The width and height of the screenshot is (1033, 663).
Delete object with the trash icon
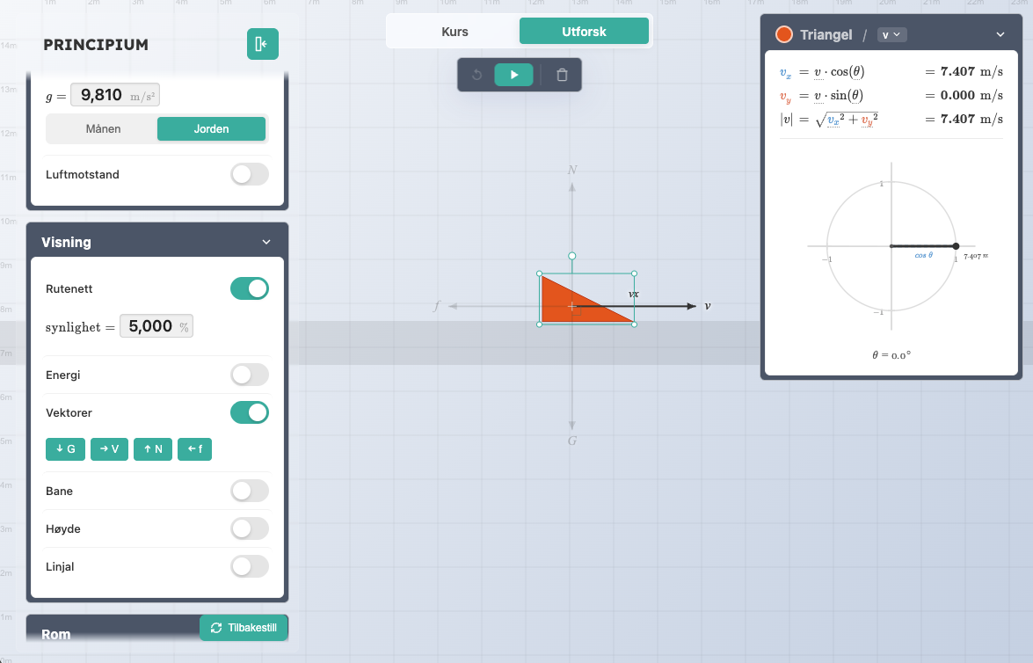pyautogui.click(x=562, y=75)
